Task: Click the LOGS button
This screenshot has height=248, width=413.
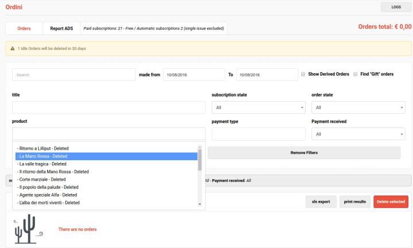Action: (x=396, y=7)
